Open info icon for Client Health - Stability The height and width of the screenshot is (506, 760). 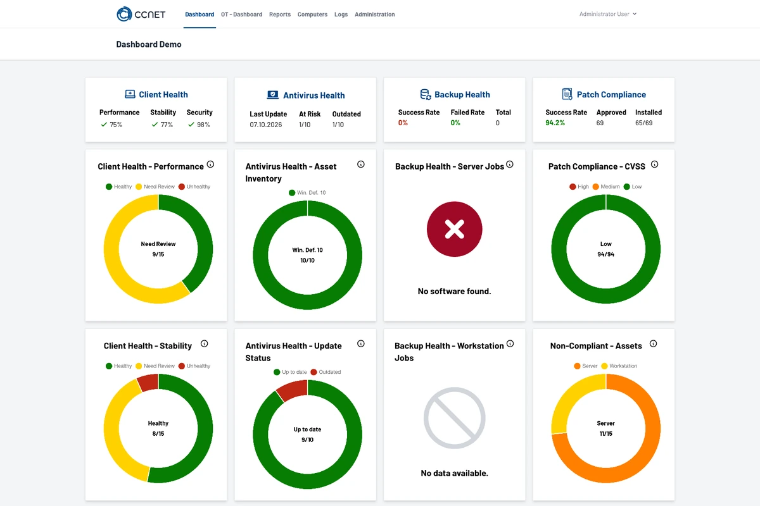click(204, 344)
